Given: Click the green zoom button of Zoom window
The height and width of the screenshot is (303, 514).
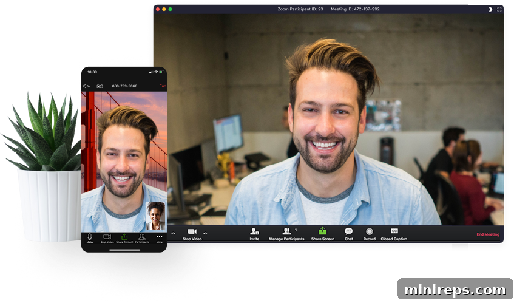Looking at the screenshot, I should [170, 9].
